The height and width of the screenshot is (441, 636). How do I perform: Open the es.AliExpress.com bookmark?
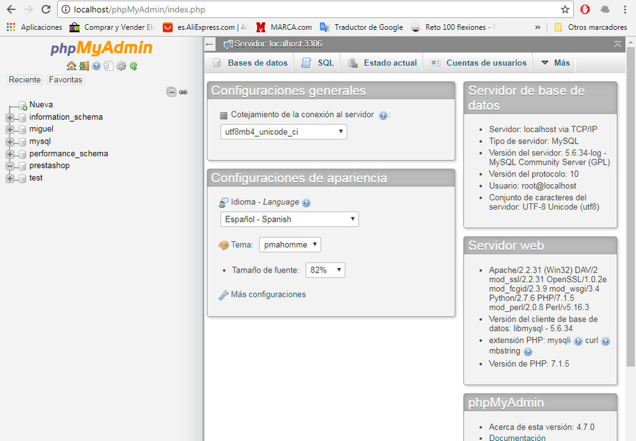coord(205,27)
